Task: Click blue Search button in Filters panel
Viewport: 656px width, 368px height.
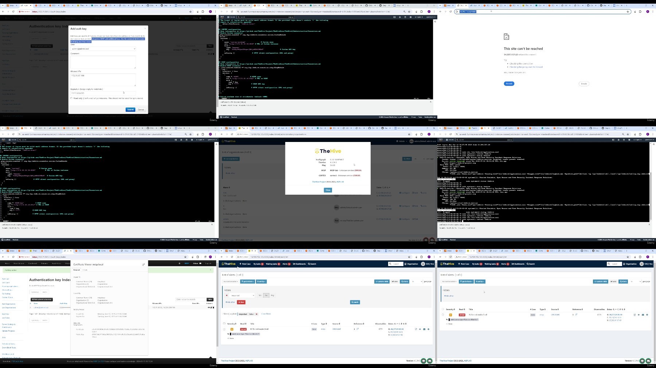Action: (355, 302)
